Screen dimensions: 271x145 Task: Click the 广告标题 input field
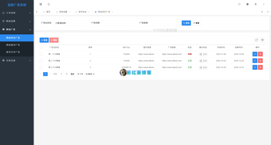pyautogui.click(x=116, y=23)
